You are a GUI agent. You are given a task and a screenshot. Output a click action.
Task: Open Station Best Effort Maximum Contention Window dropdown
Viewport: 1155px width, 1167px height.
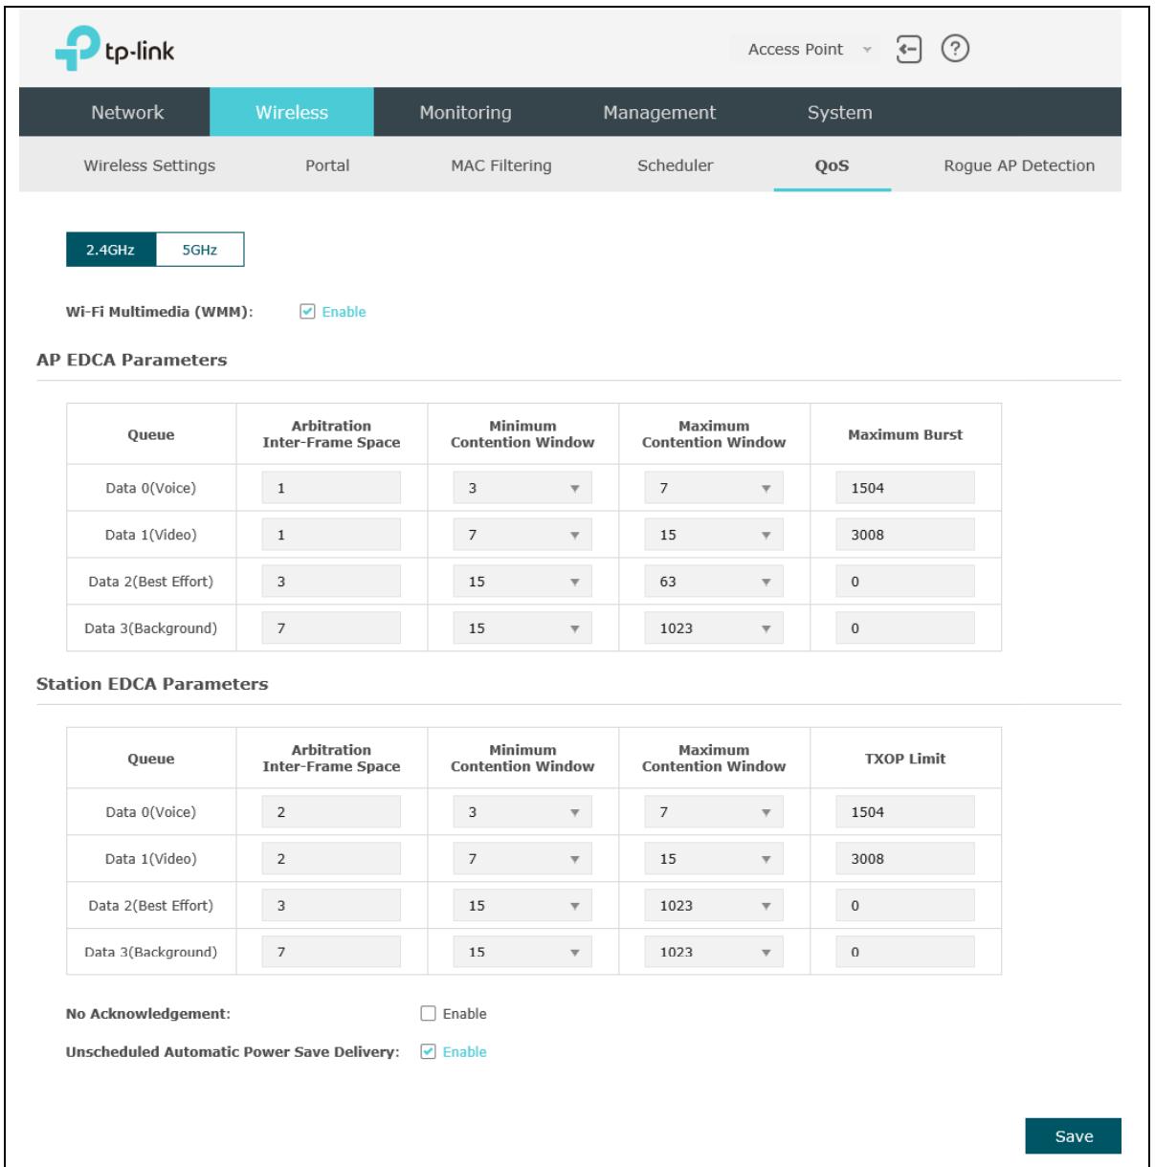tap(714, 906)
